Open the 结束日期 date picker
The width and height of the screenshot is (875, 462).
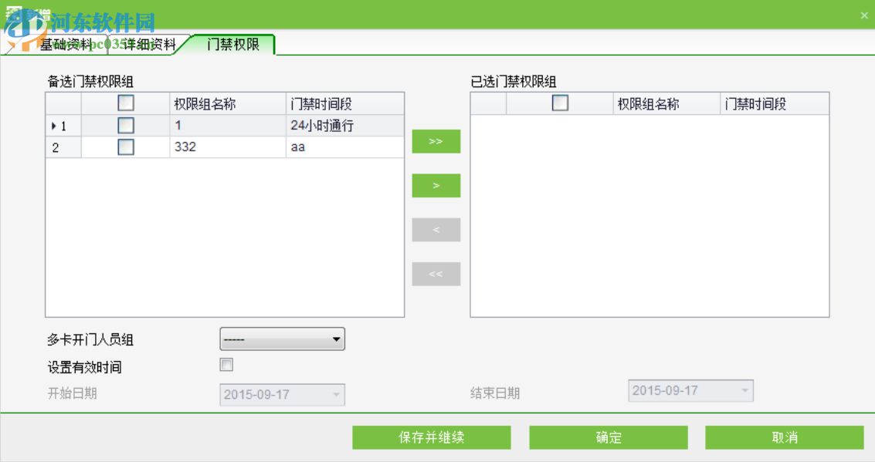[x=743, y=390]
